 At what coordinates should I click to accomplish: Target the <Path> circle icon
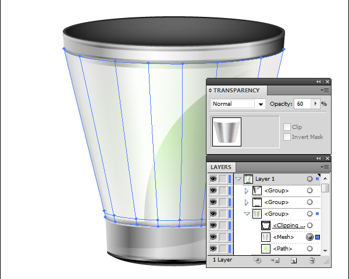pos(309,249)
